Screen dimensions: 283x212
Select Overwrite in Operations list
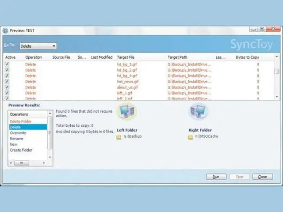pos(18,133)
